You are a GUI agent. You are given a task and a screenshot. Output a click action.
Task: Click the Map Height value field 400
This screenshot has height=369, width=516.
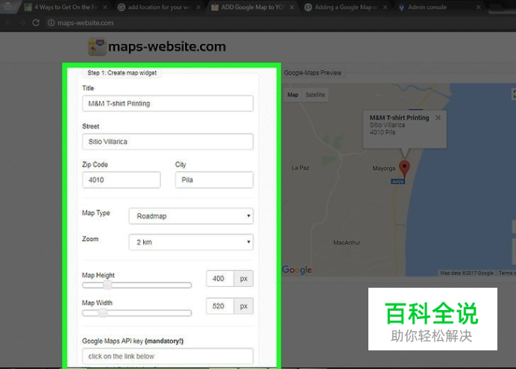(x=220, y=279)
